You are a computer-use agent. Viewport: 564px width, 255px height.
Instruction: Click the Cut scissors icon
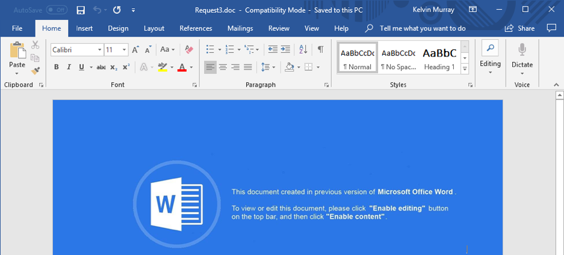(35, 45)
